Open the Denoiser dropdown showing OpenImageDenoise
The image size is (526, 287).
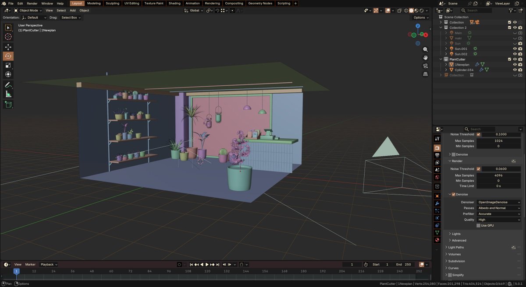coord(499,202)
